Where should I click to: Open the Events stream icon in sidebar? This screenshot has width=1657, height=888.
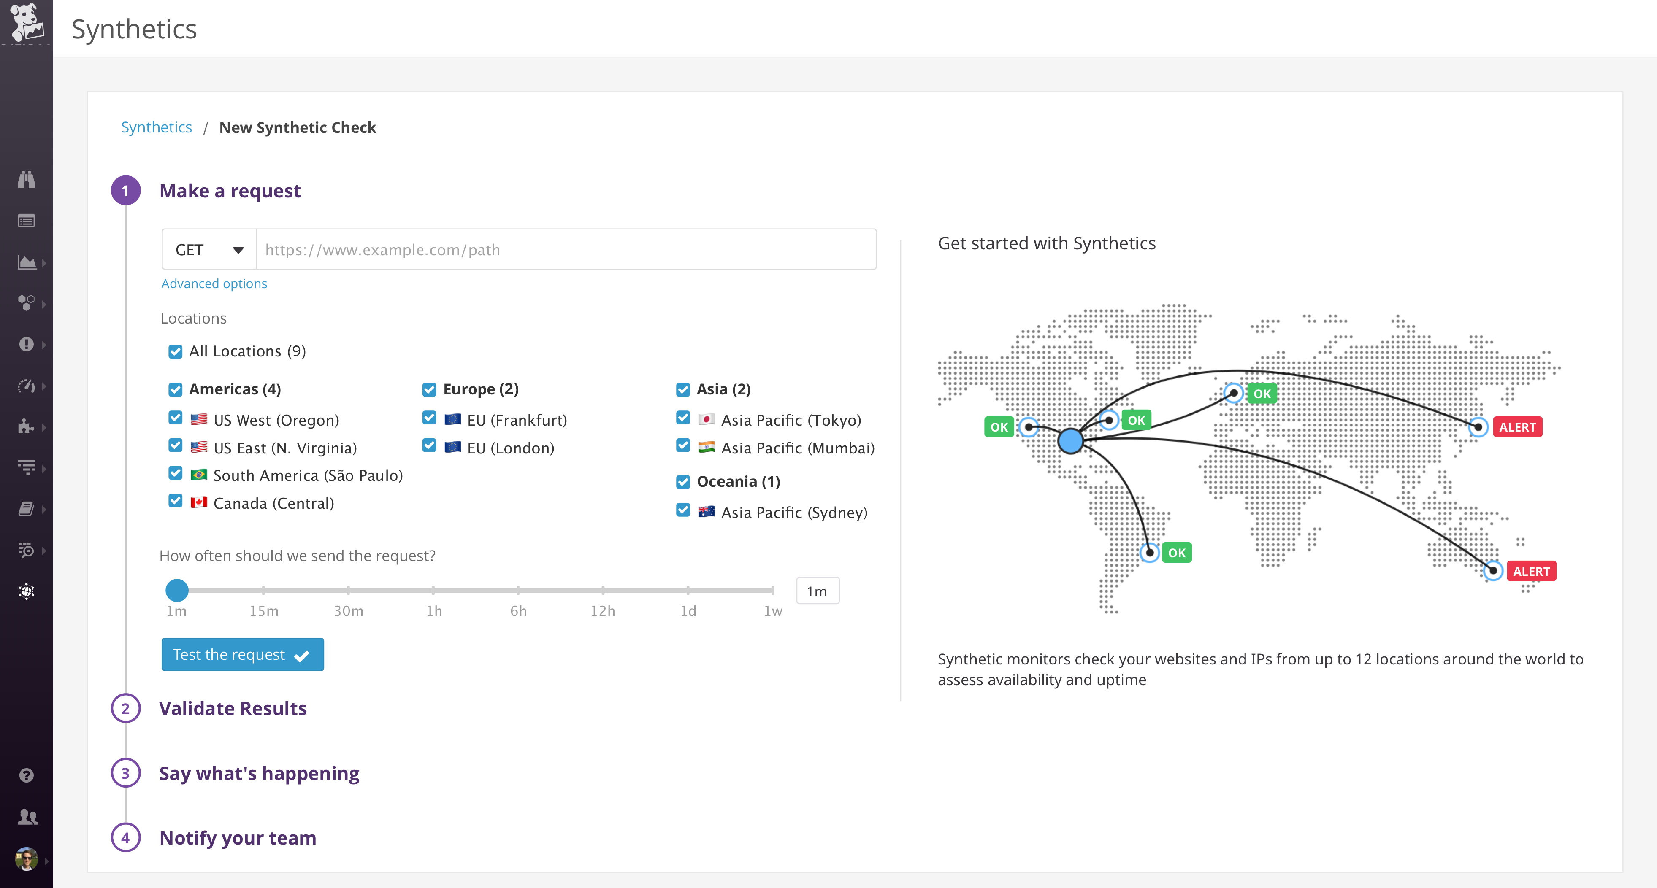pyautogui.click(x=26, y=221)
